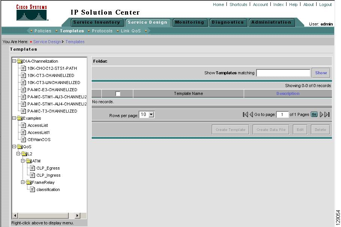Open the Service Design tab
The width and height of the screenshot is (341, 227).
click(148, 22)
